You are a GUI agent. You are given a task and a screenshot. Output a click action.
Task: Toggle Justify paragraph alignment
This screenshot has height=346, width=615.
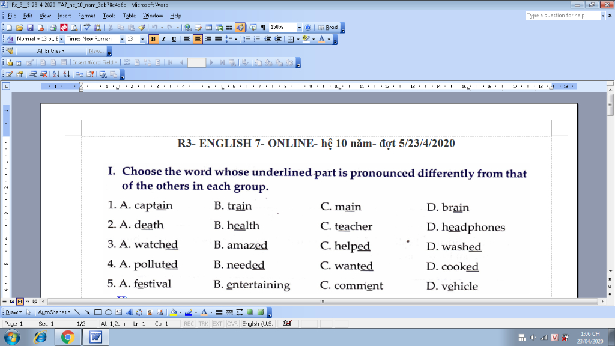(218, 39)
